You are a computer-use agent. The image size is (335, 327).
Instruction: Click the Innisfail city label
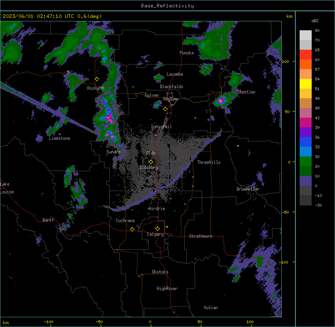(161, 127)
